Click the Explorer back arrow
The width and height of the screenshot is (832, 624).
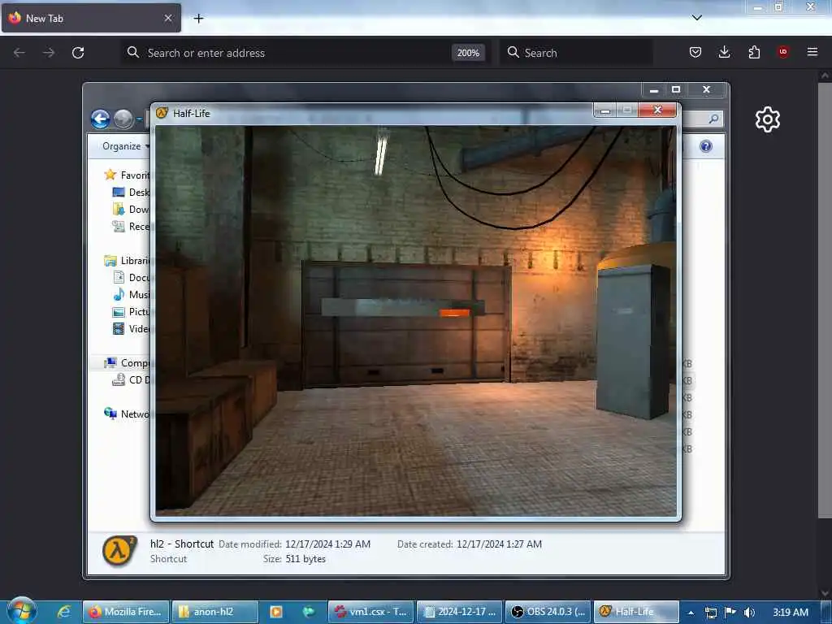[100, 119]
